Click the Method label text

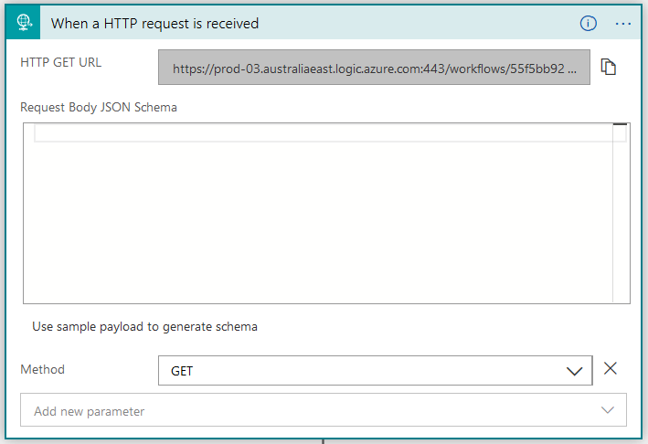pos(43,369)
